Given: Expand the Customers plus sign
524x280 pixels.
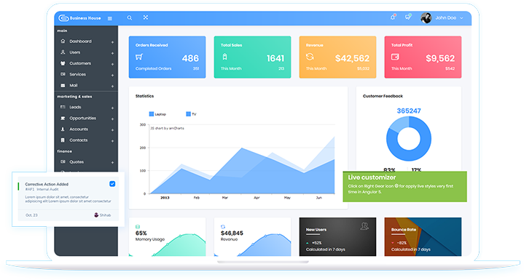Looking at the screenshot, I should click(x=112, y=64).
